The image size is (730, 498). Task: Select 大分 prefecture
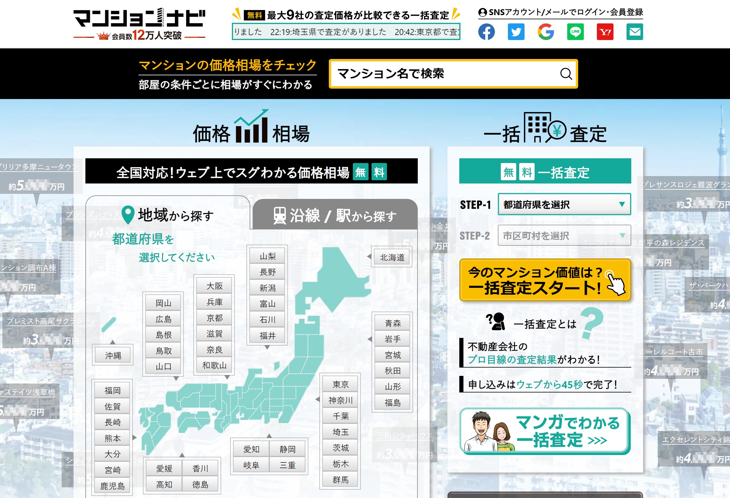112,454
